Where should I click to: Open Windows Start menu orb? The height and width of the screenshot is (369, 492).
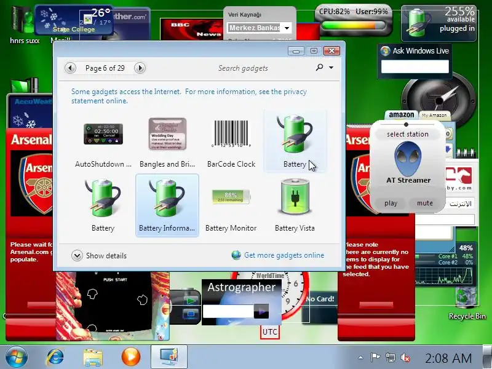click(x=16, y=357)
